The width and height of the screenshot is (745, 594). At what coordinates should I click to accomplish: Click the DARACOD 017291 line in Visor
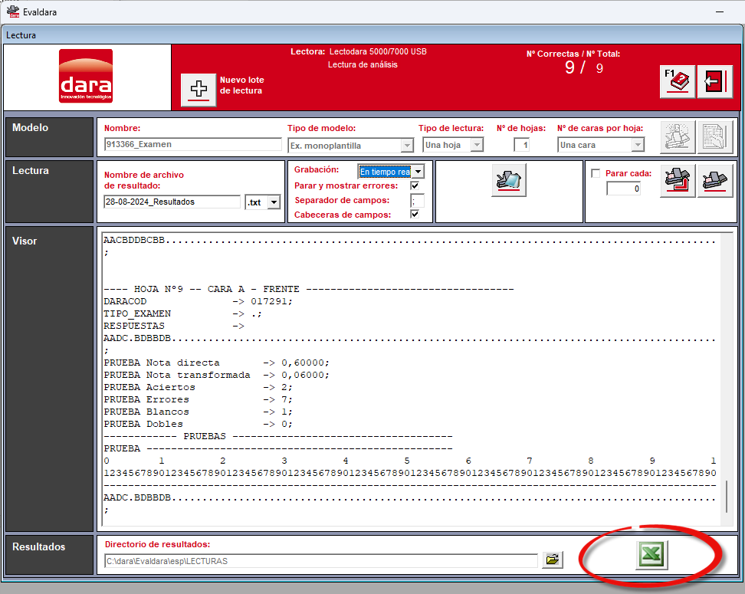point(198,301)
